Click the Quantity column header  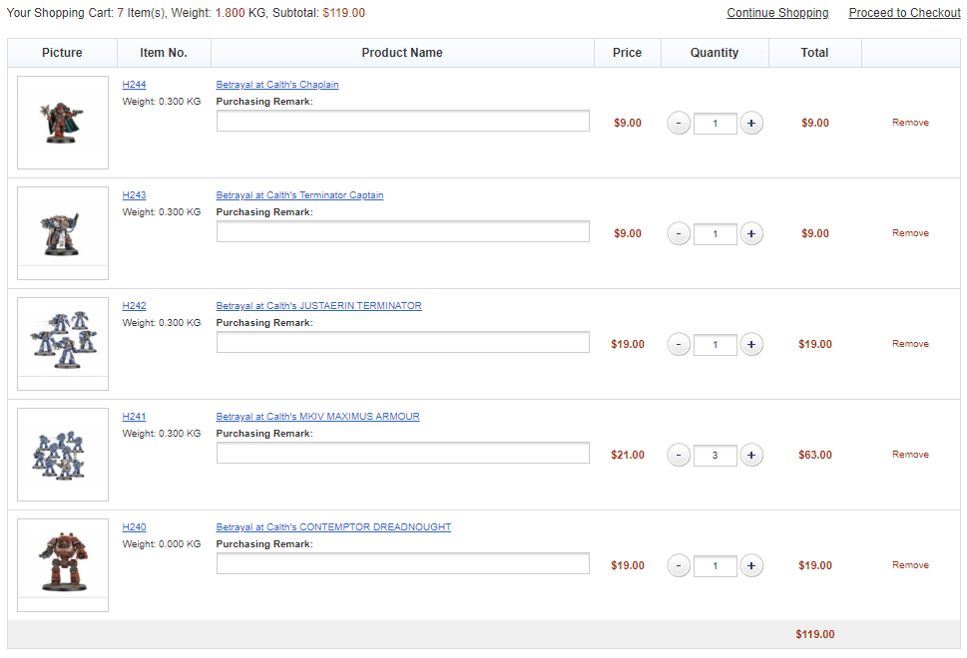coord(715,53)
